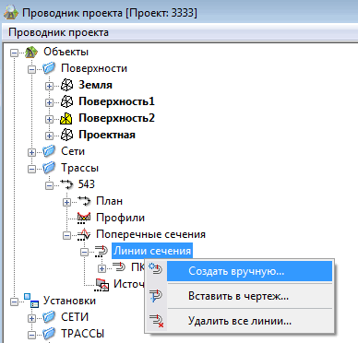The width and height of the screenshot is (358, 343).
Task: Click the Профили profile icon
Action: [84, 218]
